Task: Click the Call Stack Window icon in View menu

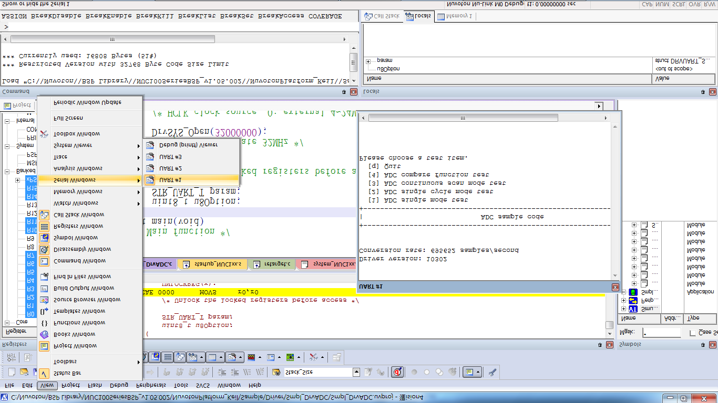Action: click(44, 215)
